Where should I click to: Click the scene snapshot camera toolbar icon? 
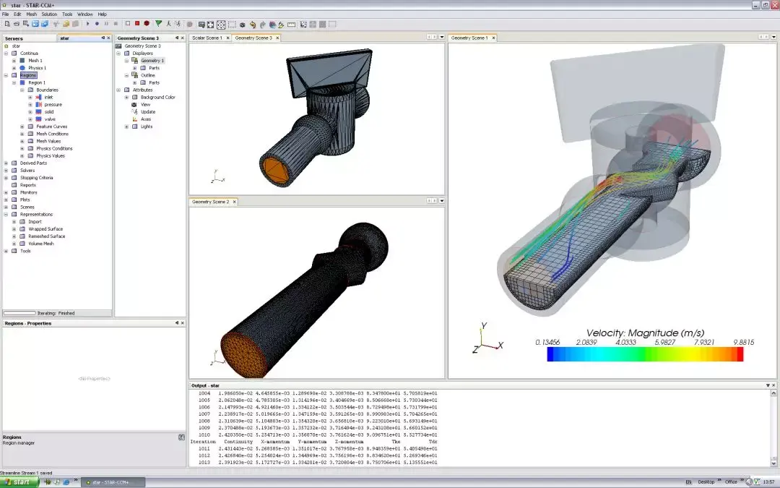point(201,24)
